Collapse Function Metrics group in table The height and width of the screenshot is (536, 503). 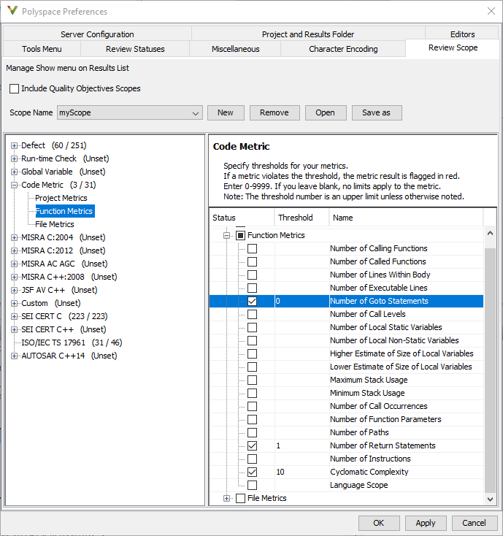[x=226, y=236]
